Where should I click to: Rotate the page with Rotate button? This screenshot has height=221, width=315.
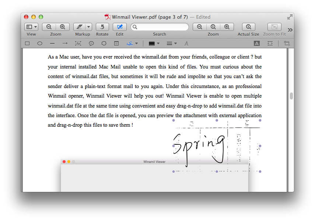(x=102, y=27)
